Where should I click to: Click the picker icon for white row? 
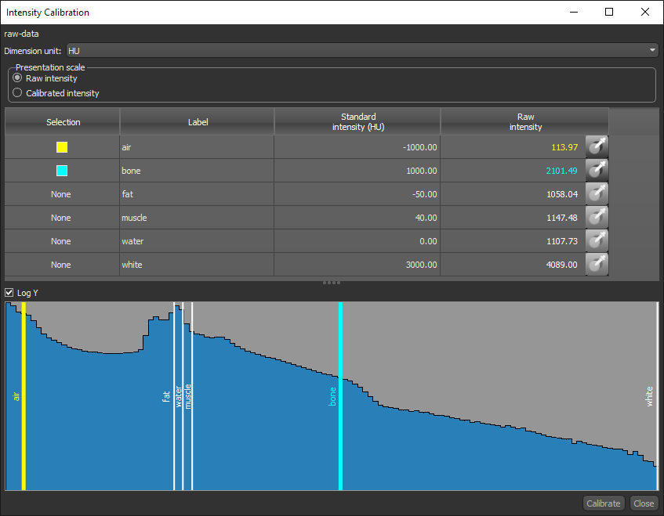[x=597, y=265]
